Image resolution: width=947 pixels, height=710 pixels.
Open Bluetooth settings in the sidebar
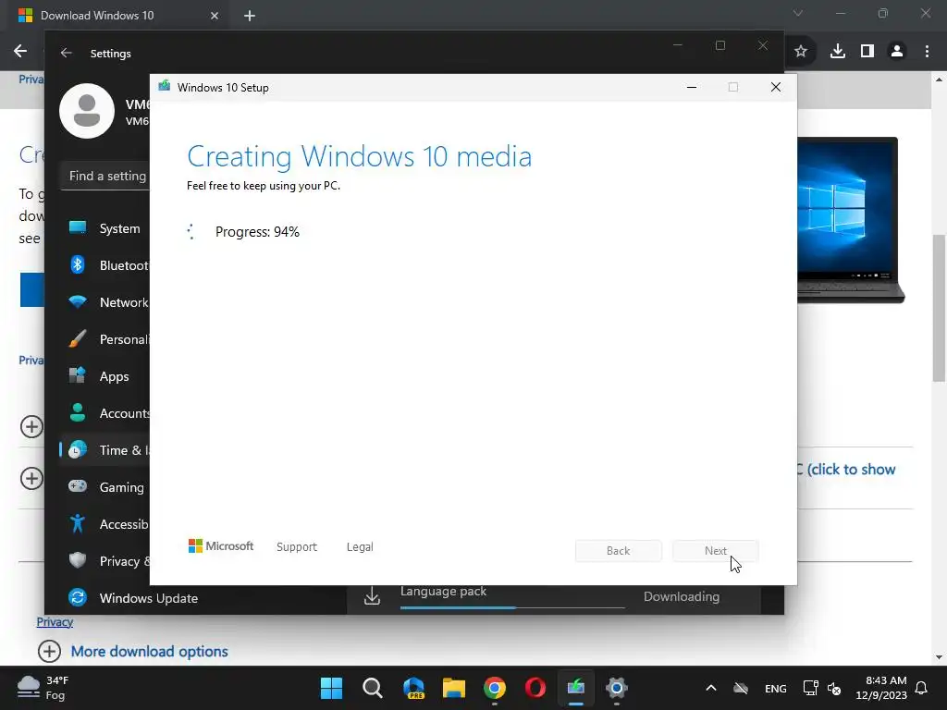coord(105,265)
